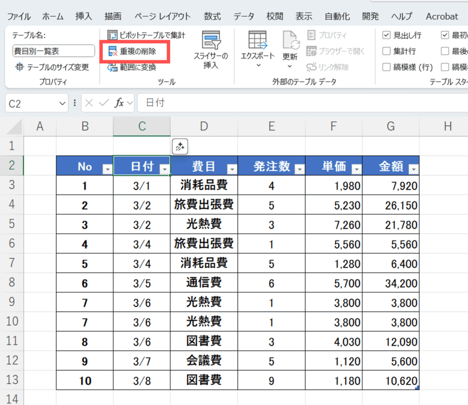This screenshot has width=468, height=405.
Task: Click the 重複の削除 (Remove Duplicates) icon
Action: 113,52
